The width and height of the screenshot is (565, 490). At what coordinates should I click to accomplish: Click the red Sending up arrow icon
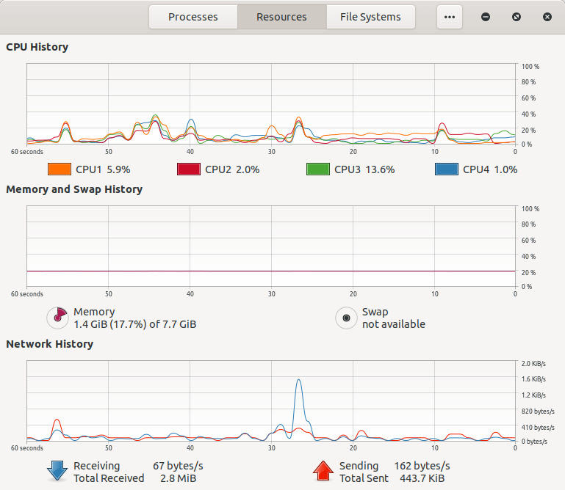323,472
